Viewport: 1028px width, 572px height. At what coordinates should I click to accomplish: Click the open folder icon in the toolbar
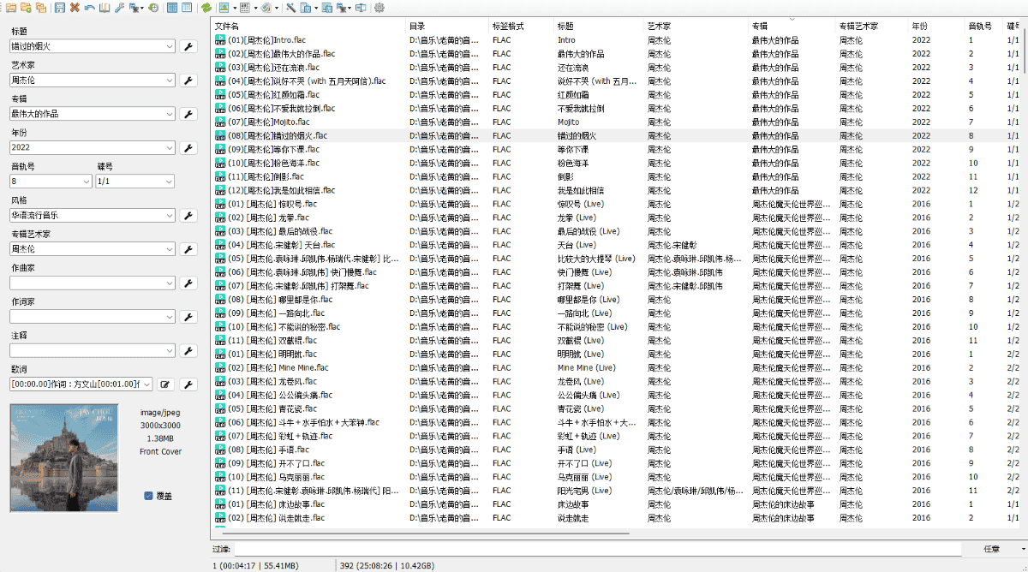pyautogui.click(x=11, y=8)
